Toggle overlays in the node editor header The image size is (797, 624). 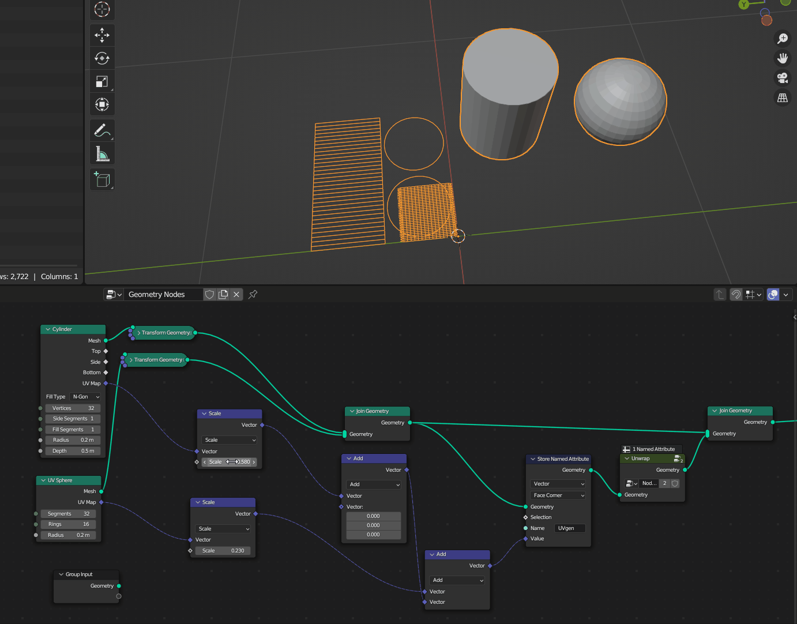tap(773, 294)
